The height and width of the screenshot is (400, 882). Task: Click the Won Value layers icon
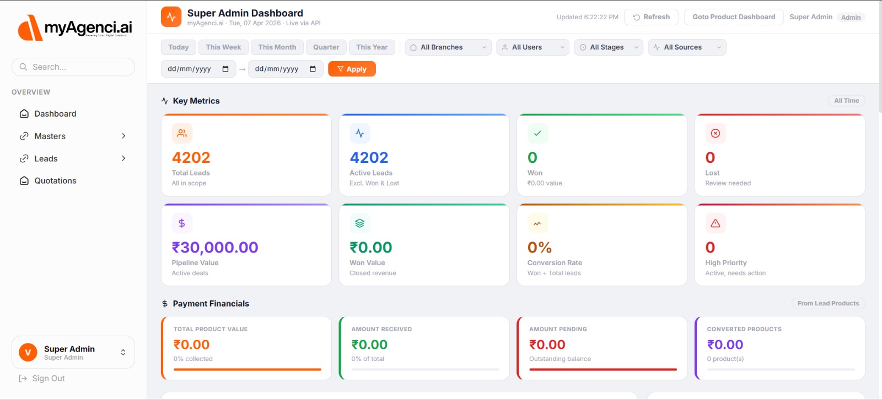(x=360, y=223)
